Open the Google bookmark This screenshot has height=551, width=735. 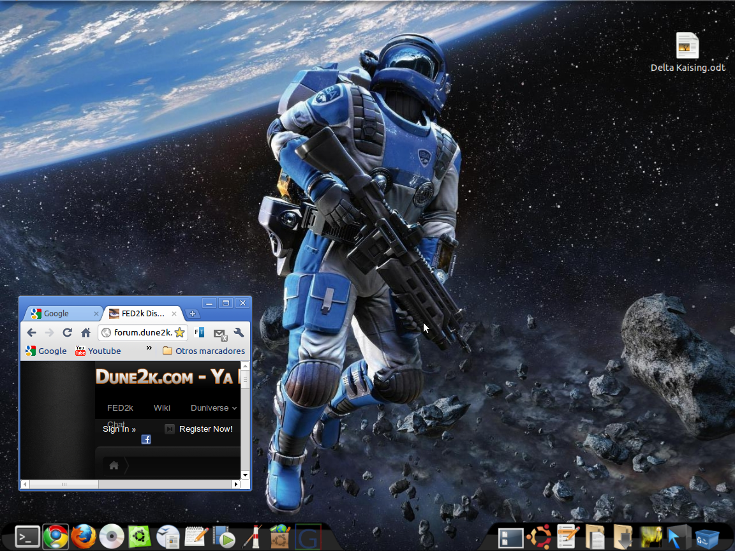46,351
